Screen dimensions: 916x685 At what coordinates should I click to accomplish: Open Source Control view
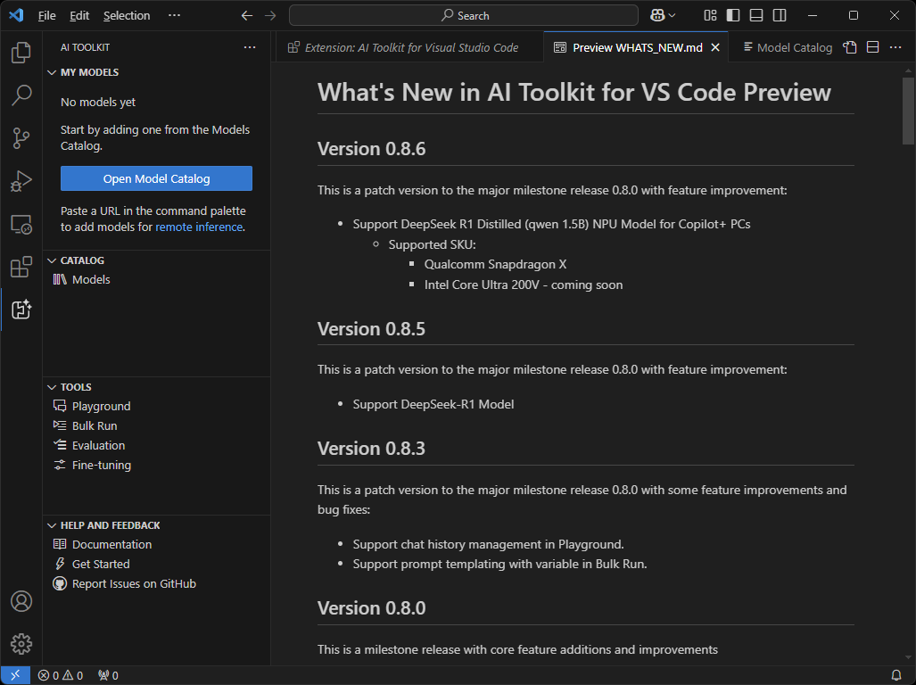point(21,137)
